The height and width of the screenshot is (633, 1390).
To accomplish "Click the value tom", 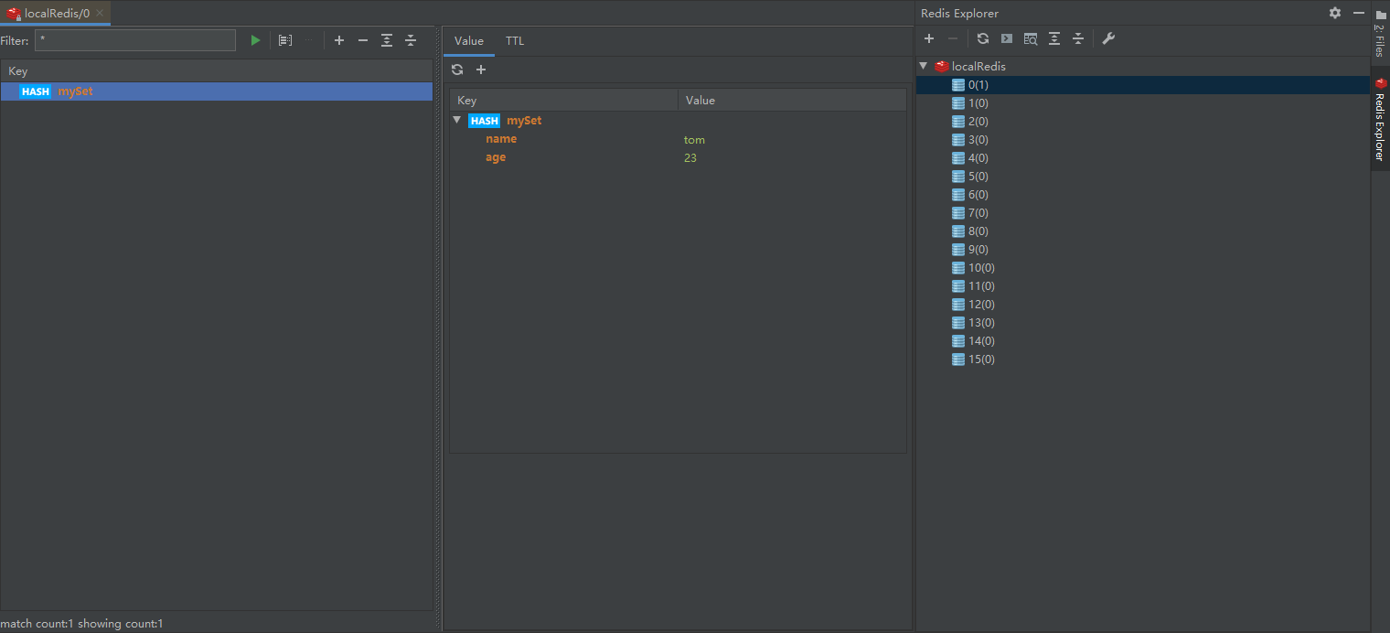I will (x=694, y=140).
